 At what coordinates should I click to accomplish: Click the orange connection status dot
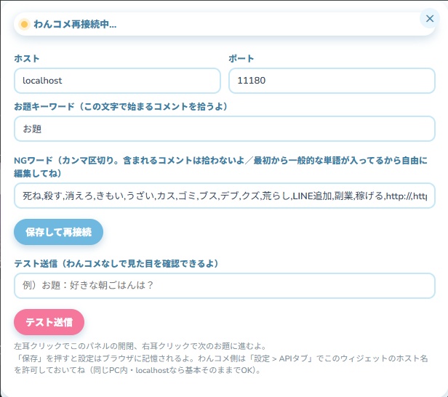24,24
